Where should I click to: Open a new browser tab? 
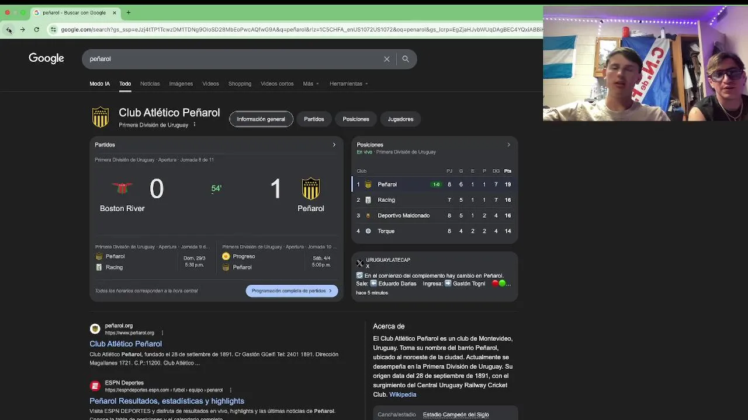point(129,12)
